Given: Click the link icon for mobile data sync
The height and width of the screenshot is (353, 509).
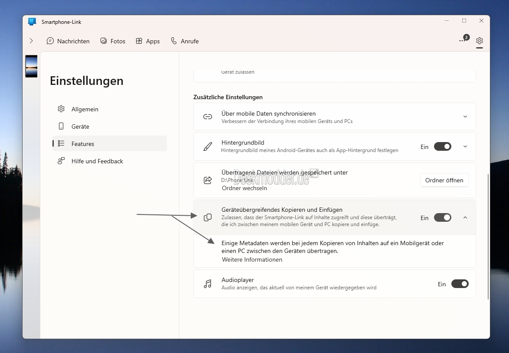Looking at the screenshot, I should pos(208,117).
